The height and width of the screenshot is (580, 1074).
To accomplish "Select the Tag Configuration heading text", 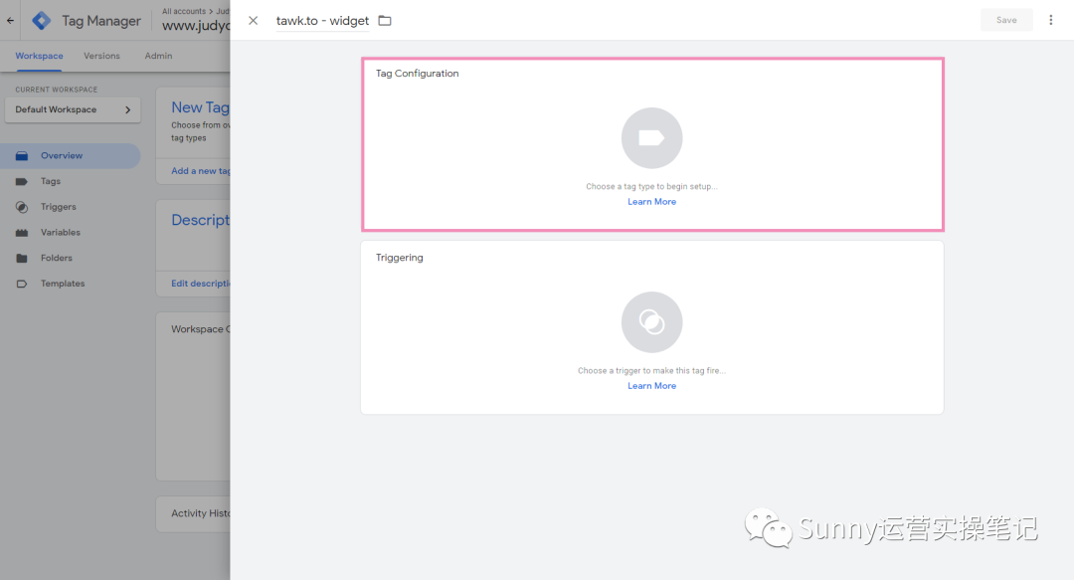I will point(417,74).
